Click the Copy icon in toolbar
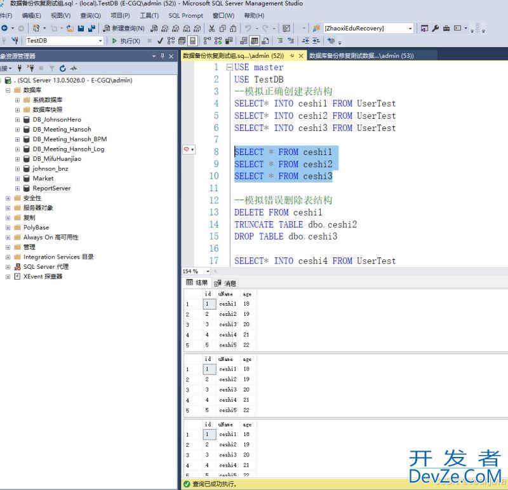This screenshot has height=490, width=508. pos(222,29)
